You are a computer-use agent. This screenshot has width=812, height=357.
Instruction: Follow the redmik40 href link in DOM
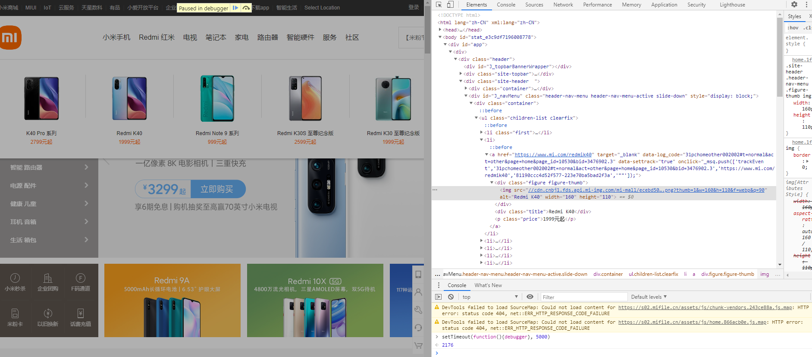click(553, 155)
